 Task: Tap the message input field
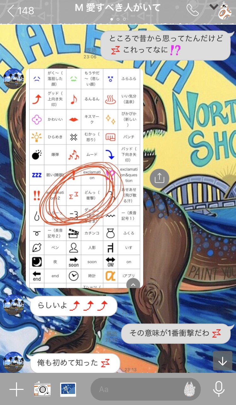click(x=138, y=390)
